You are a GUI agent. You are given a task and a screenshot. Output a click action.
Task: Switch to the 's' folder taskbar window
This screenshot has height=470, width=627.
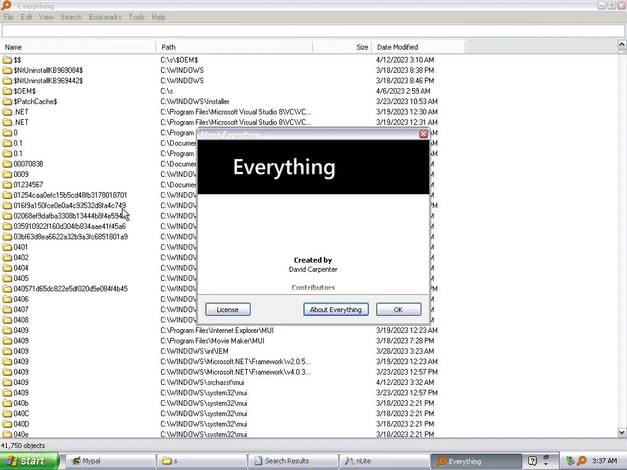tap(201, 461)
